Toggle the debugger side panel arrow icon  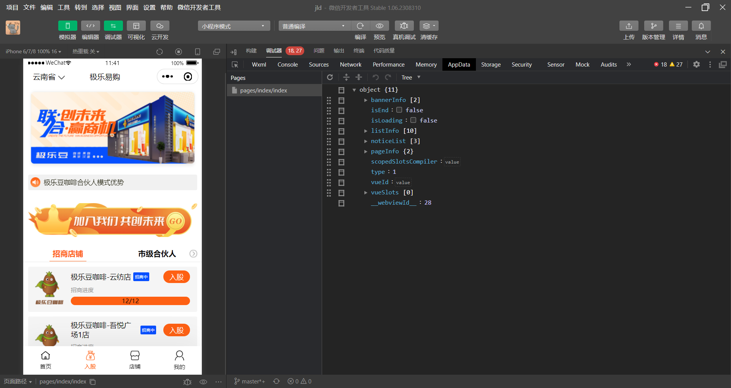click(x=234, y=52)
